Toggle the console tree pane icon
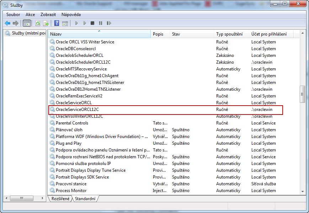 point(27,23)
